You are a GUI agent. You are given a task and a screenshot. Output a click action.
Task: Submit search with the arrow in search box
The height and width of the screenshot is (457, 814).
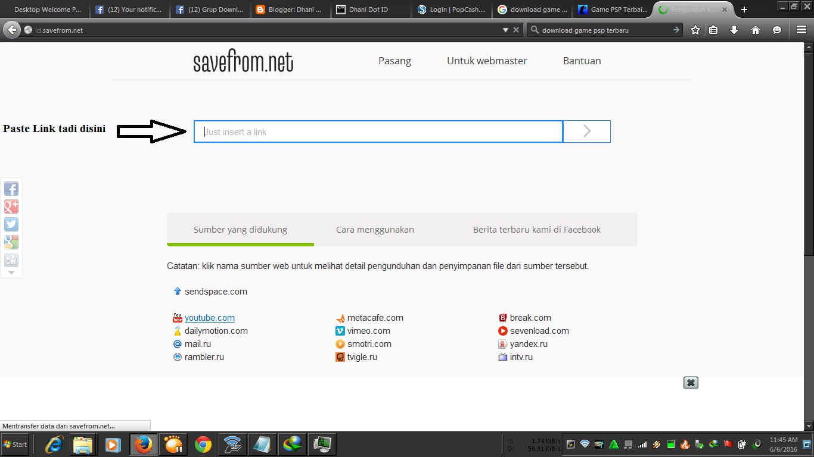tap(676, 30)
